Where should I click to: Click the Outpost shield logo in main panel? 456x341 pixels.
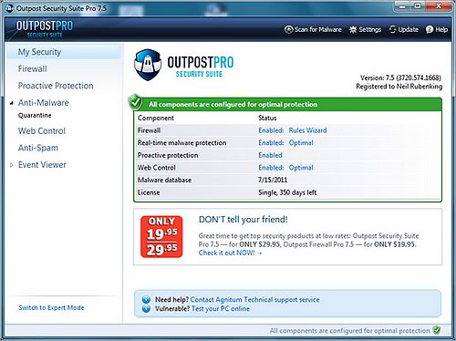point(148,65)
